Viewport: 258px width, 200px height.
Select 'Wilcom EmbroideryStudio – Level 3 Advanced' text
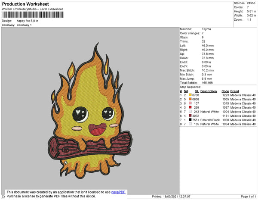click(33, 9)
